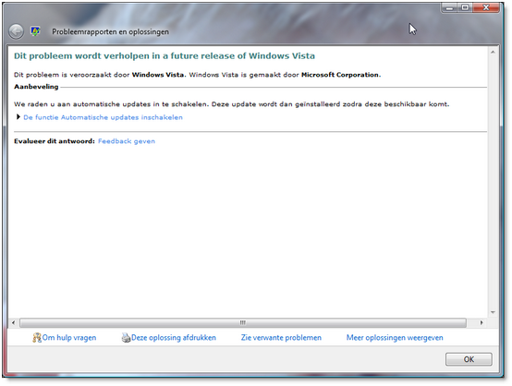Click the printer icon beside Deze oplossing afdrukken
Screen dimensions: 512x386
coord(126,337)
